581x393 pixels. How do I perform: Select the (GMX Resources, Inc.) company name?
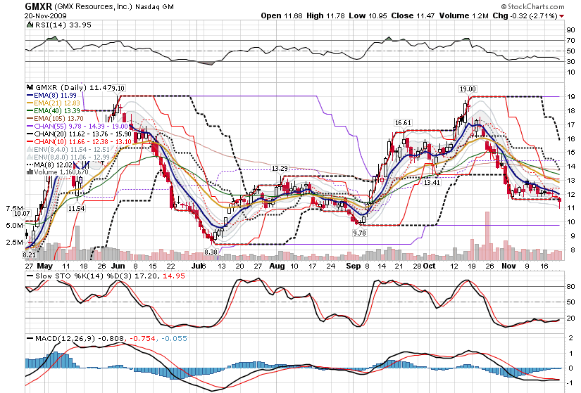93,6
